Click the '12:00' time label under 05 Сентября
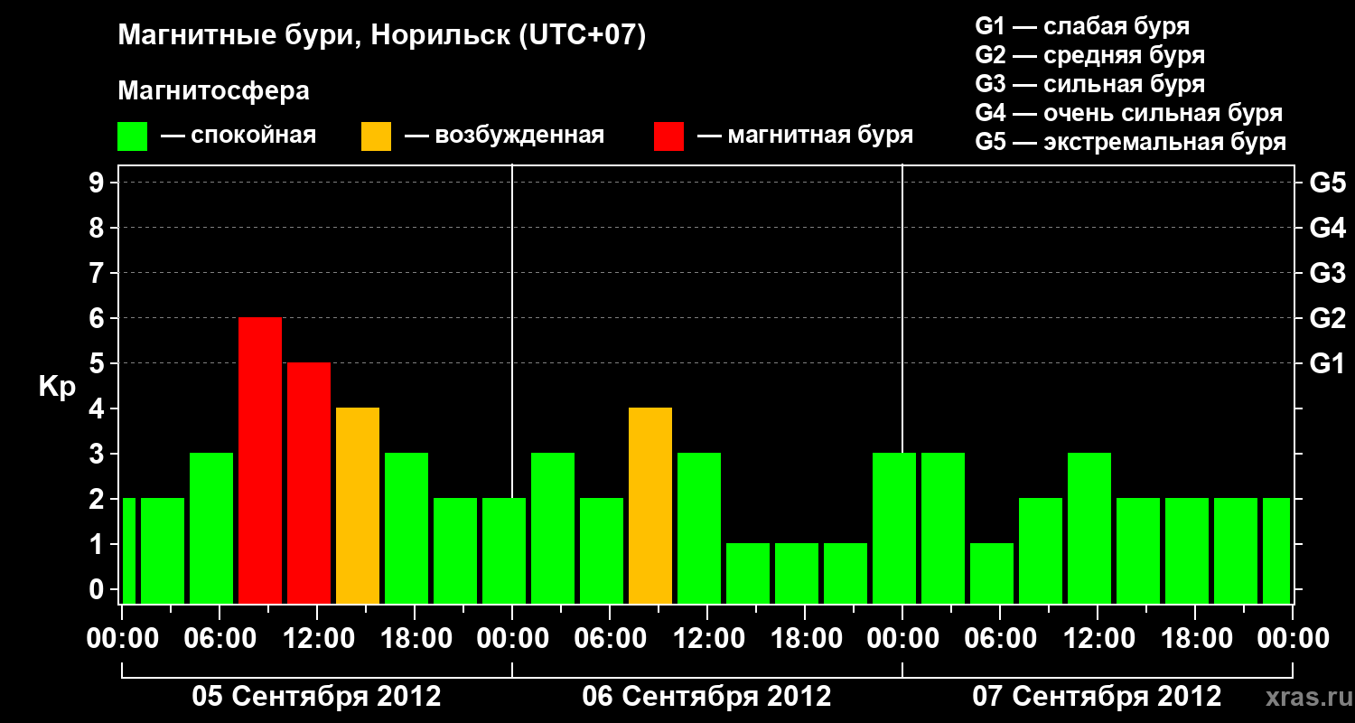This screenshot has width=1355, height=723. (317, 639)
